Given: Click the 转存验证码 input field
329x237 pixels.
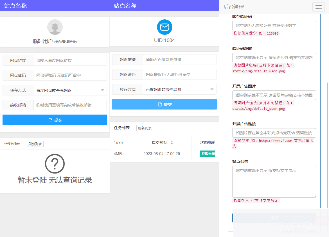Looking at the screenshot, I should [x=274, y=25].
